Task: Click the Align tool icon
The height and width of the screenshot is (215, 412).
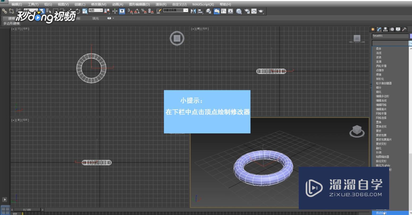Action: click(x=200, y=11)
